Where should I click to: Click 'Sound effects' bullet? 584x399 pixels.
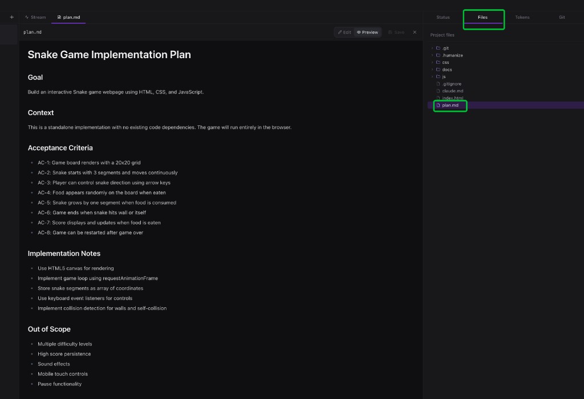pos(54,364)
